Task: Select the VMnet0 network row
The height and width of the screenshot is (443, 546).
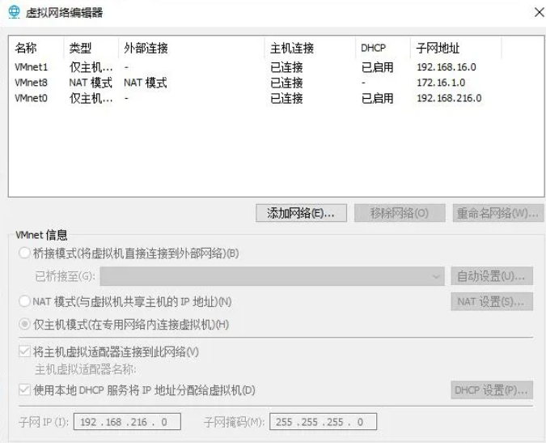Action: click(276, 98)
